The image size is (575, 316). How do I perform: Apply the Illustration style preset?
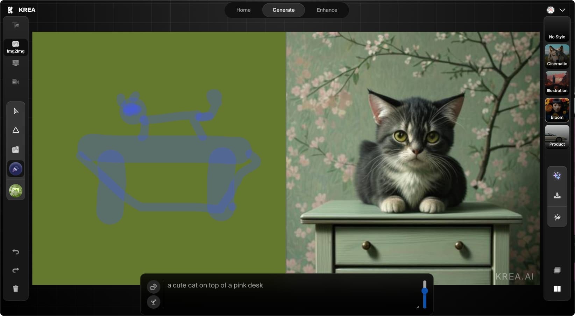[557, 83]
